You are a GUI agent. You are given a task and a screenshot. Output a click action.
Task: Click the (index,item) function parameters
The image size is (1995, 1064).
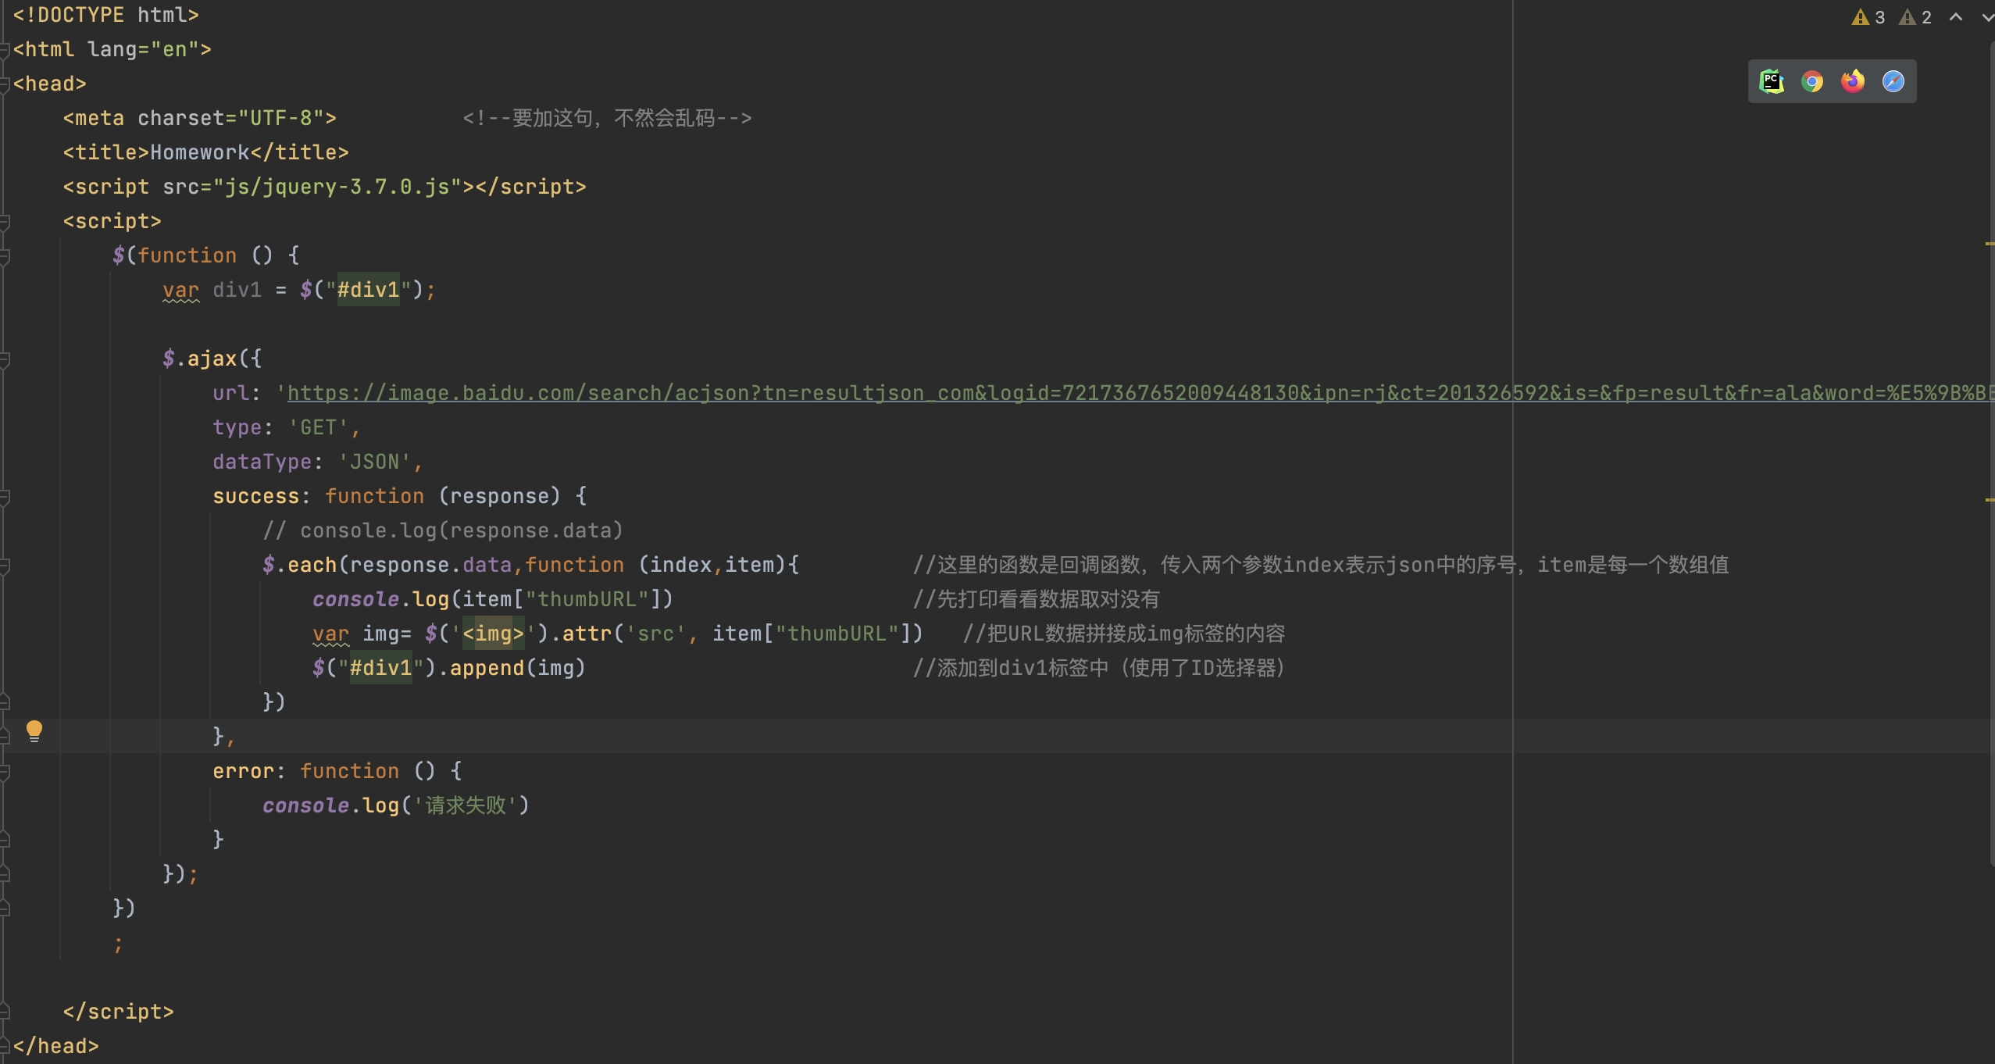pyautogui.click(x=712, y=565)
